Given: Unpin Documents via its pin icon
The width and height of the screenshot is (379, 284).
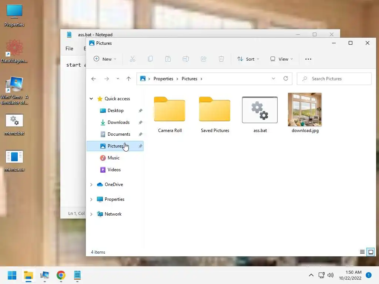Looking at the screenshot, I should 140,134.
